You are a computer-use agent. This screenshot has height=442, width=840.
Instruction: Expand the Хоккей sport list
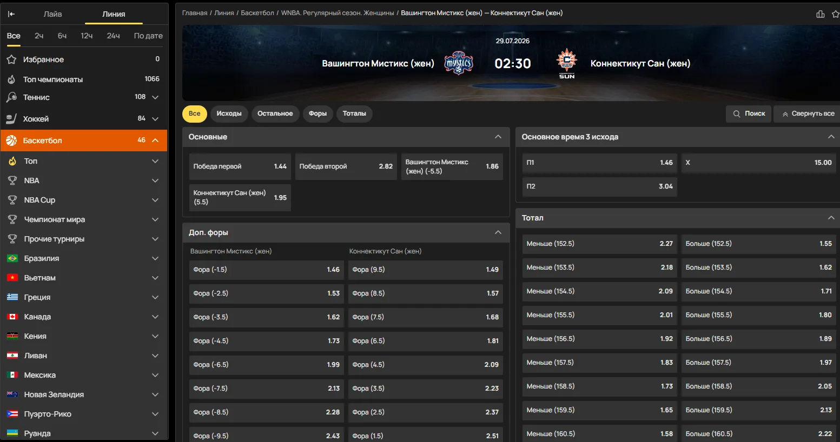coord(155,119)
